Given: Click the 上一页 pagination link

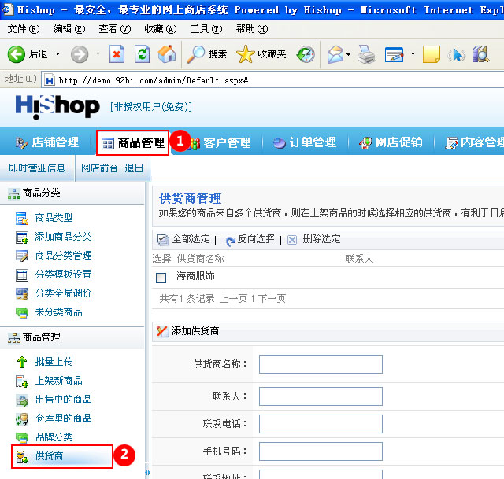Looking at the screenshot, I should click(233, 299).
